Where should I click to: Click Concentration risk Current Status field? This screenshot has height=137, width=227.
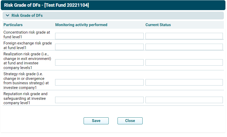click(x=184, y=36)
